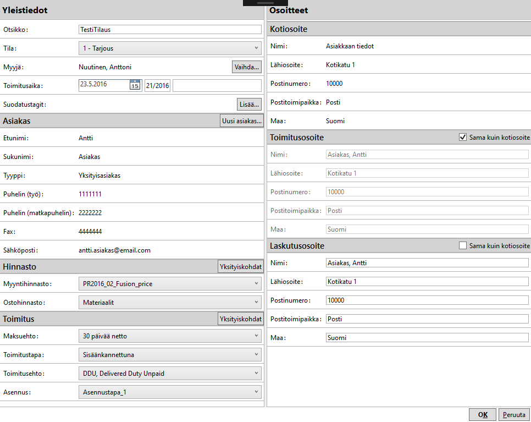Image resolution: width=531 pixels, height=422 pixels.
Task: Click the work phone number 1111111
Action: click(90, 194)
